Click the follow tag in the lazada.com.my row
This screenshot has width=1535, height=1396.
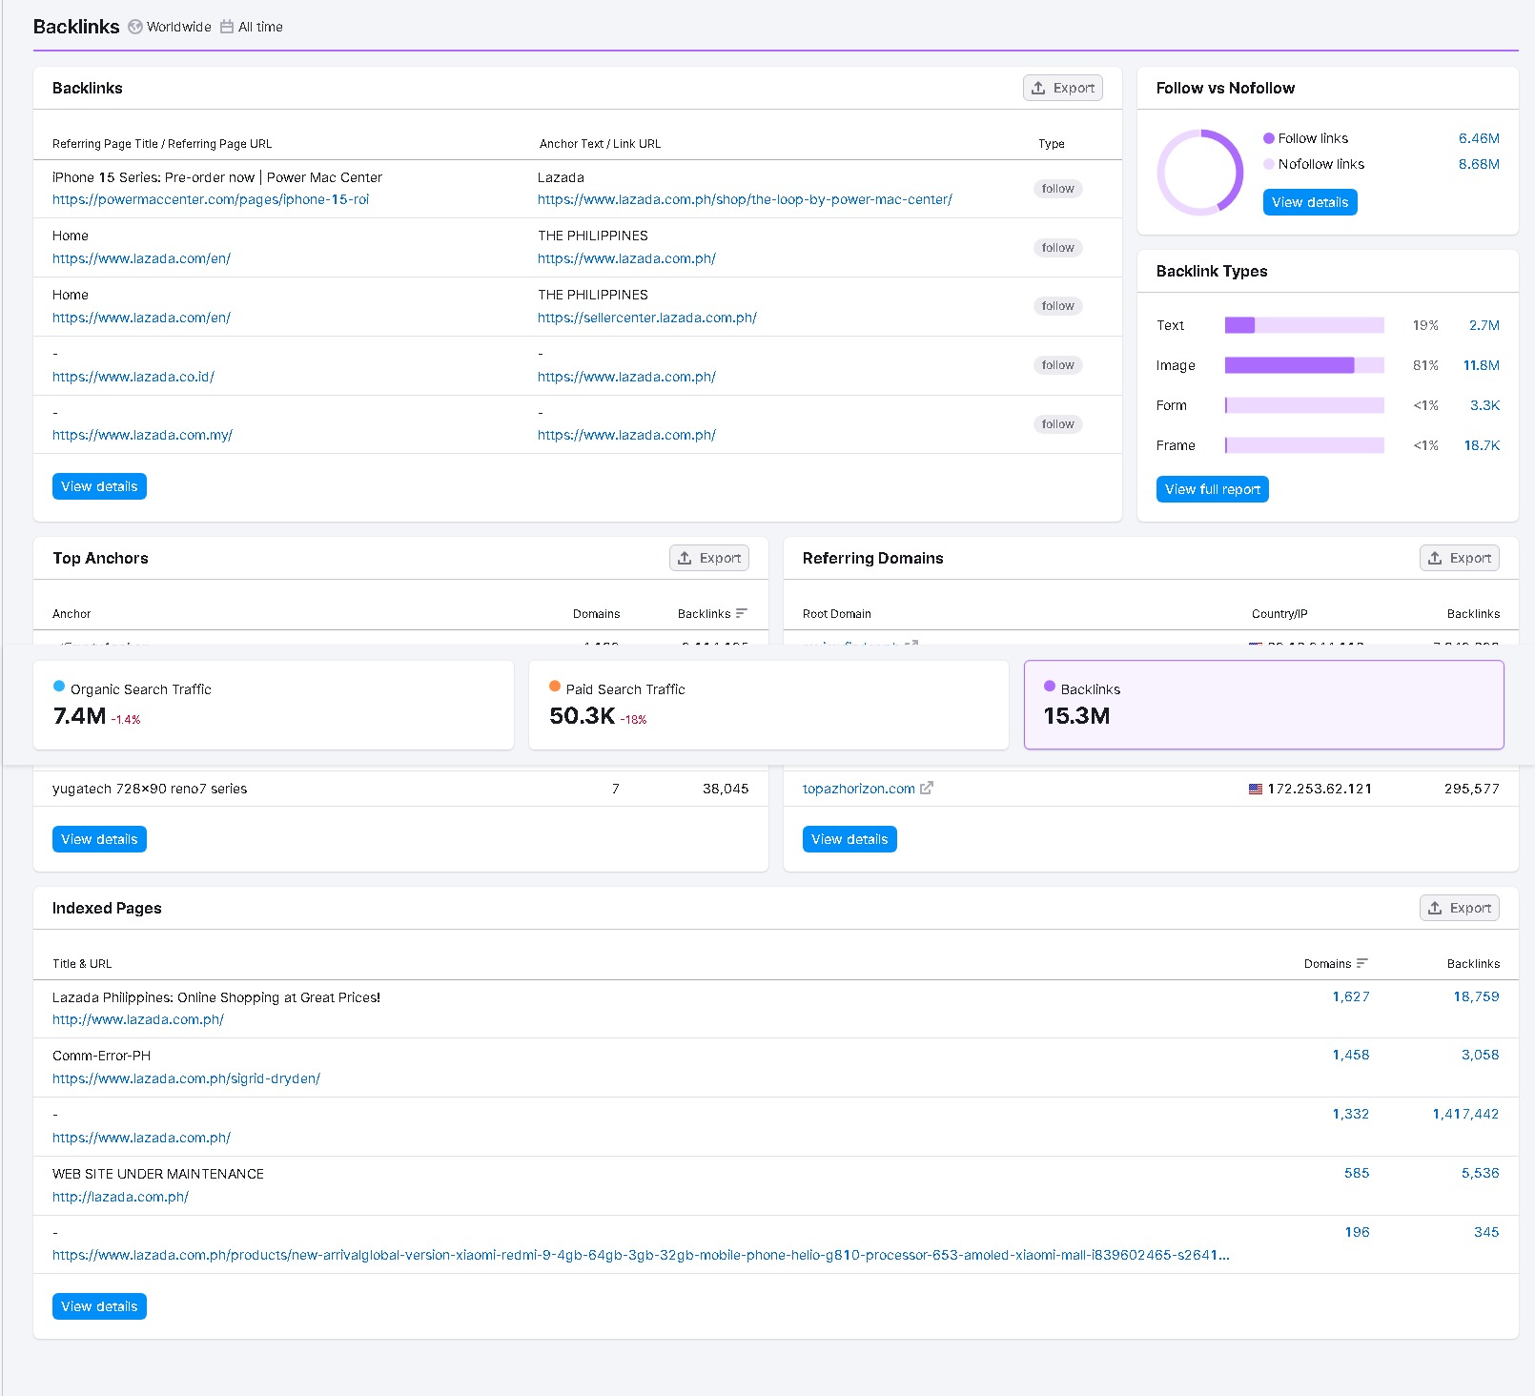point(1058,424)
